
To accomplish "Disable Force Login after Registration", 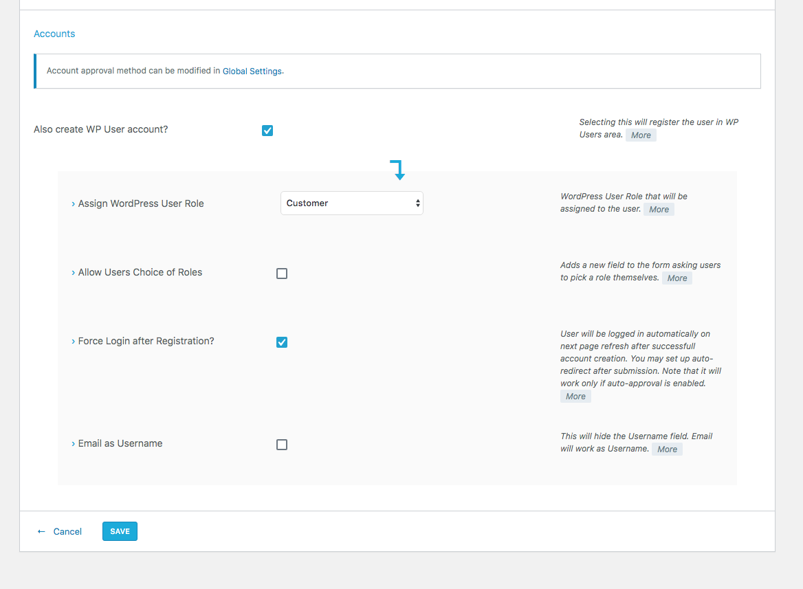I will (x=282, y=342).
